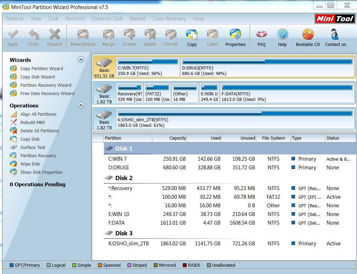Open the Disk menu
This screenshot has width=357, height=274.
[53, 19]
